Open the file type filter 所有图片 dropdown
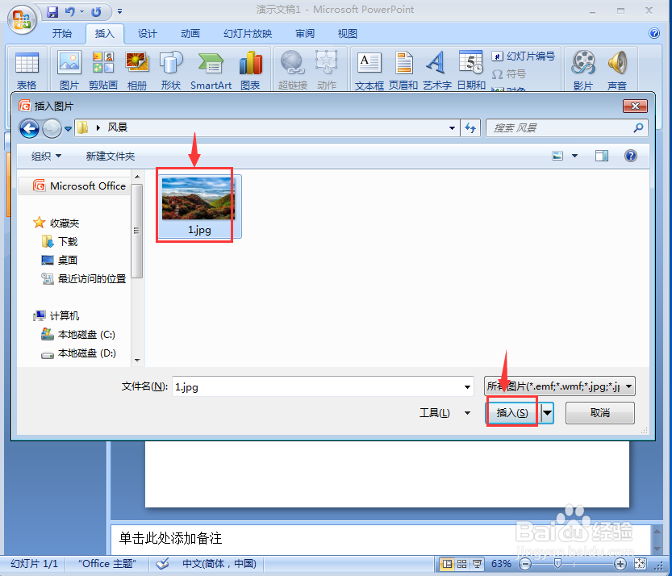The image size is (672, 576). 559,386
